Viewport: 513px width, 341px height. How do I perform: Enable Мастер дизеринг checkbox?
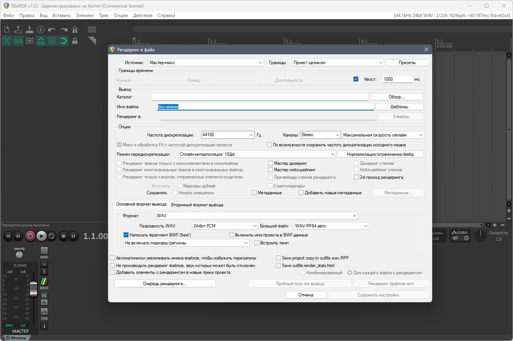tap(271, 163)
